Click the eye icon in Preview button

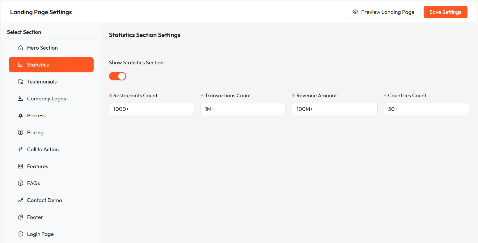pyautogui.click(x=355, y=12)
